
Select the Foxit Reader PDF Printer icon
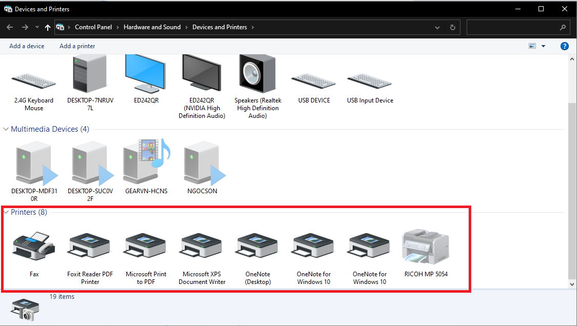coord(90,245)
